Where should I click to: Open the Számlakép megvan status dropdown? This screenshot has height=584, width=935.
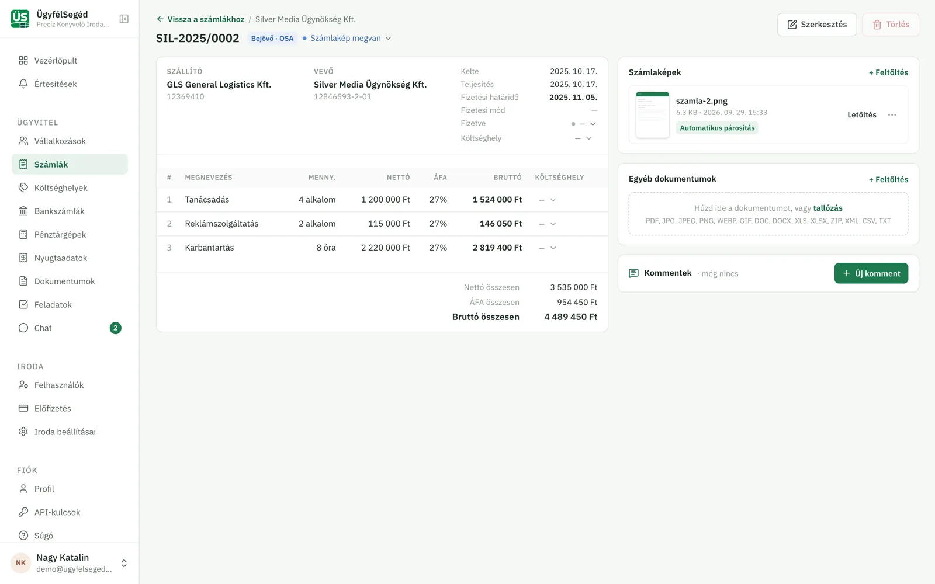[347, 39]
